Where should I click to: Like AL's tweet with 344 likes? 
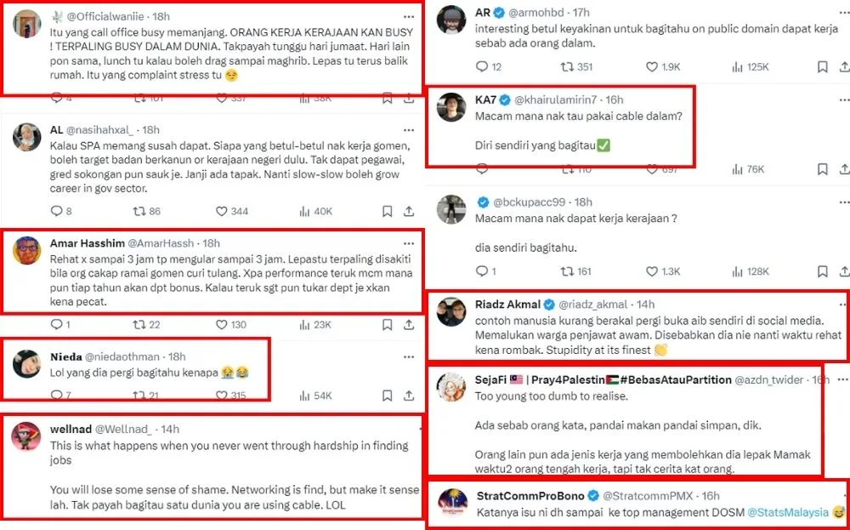(x=222, y=211)
